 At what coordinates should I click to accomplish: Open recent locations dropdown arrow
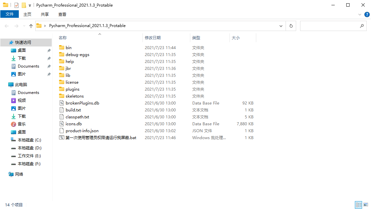pos(24,26)
